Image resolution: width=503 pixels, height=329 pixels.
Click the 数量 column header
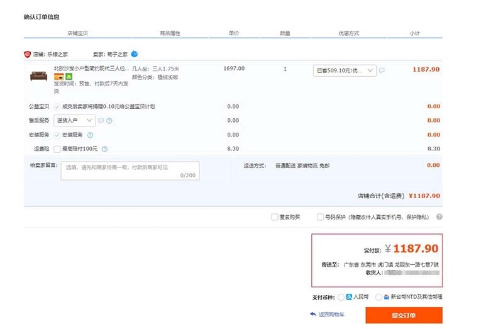tap(285, 33)
